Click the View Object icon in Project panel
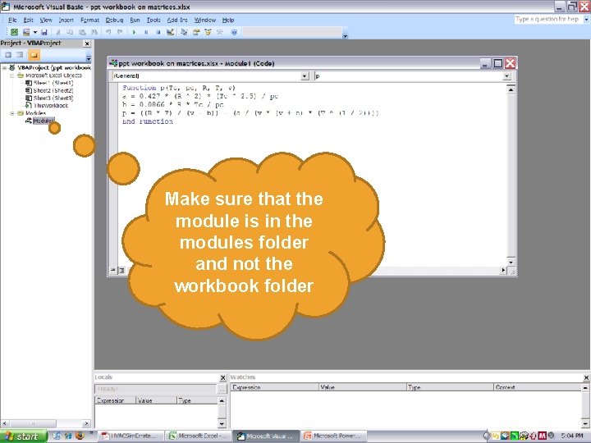Screen dimensions: 591x443 tap(20, 55)
